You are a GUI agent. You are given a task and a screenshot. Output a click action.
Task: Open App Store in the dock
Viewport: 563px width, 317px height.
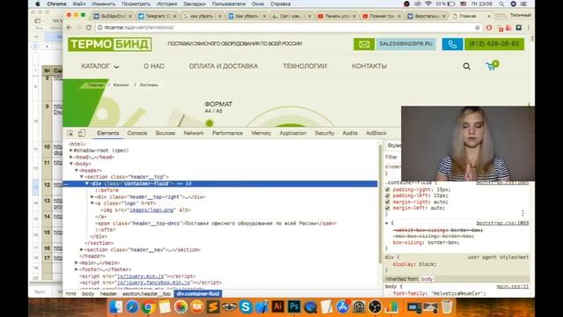click(x=342, y=307)
